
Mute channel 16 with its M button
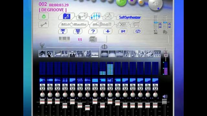[155, 89]
